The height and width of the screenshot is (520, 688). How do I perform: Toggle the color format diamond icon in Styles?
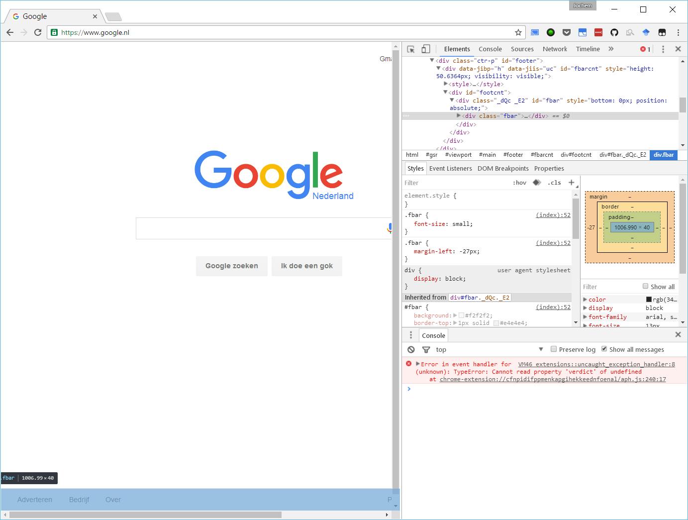pyautogui.click(x=537, y=183)
